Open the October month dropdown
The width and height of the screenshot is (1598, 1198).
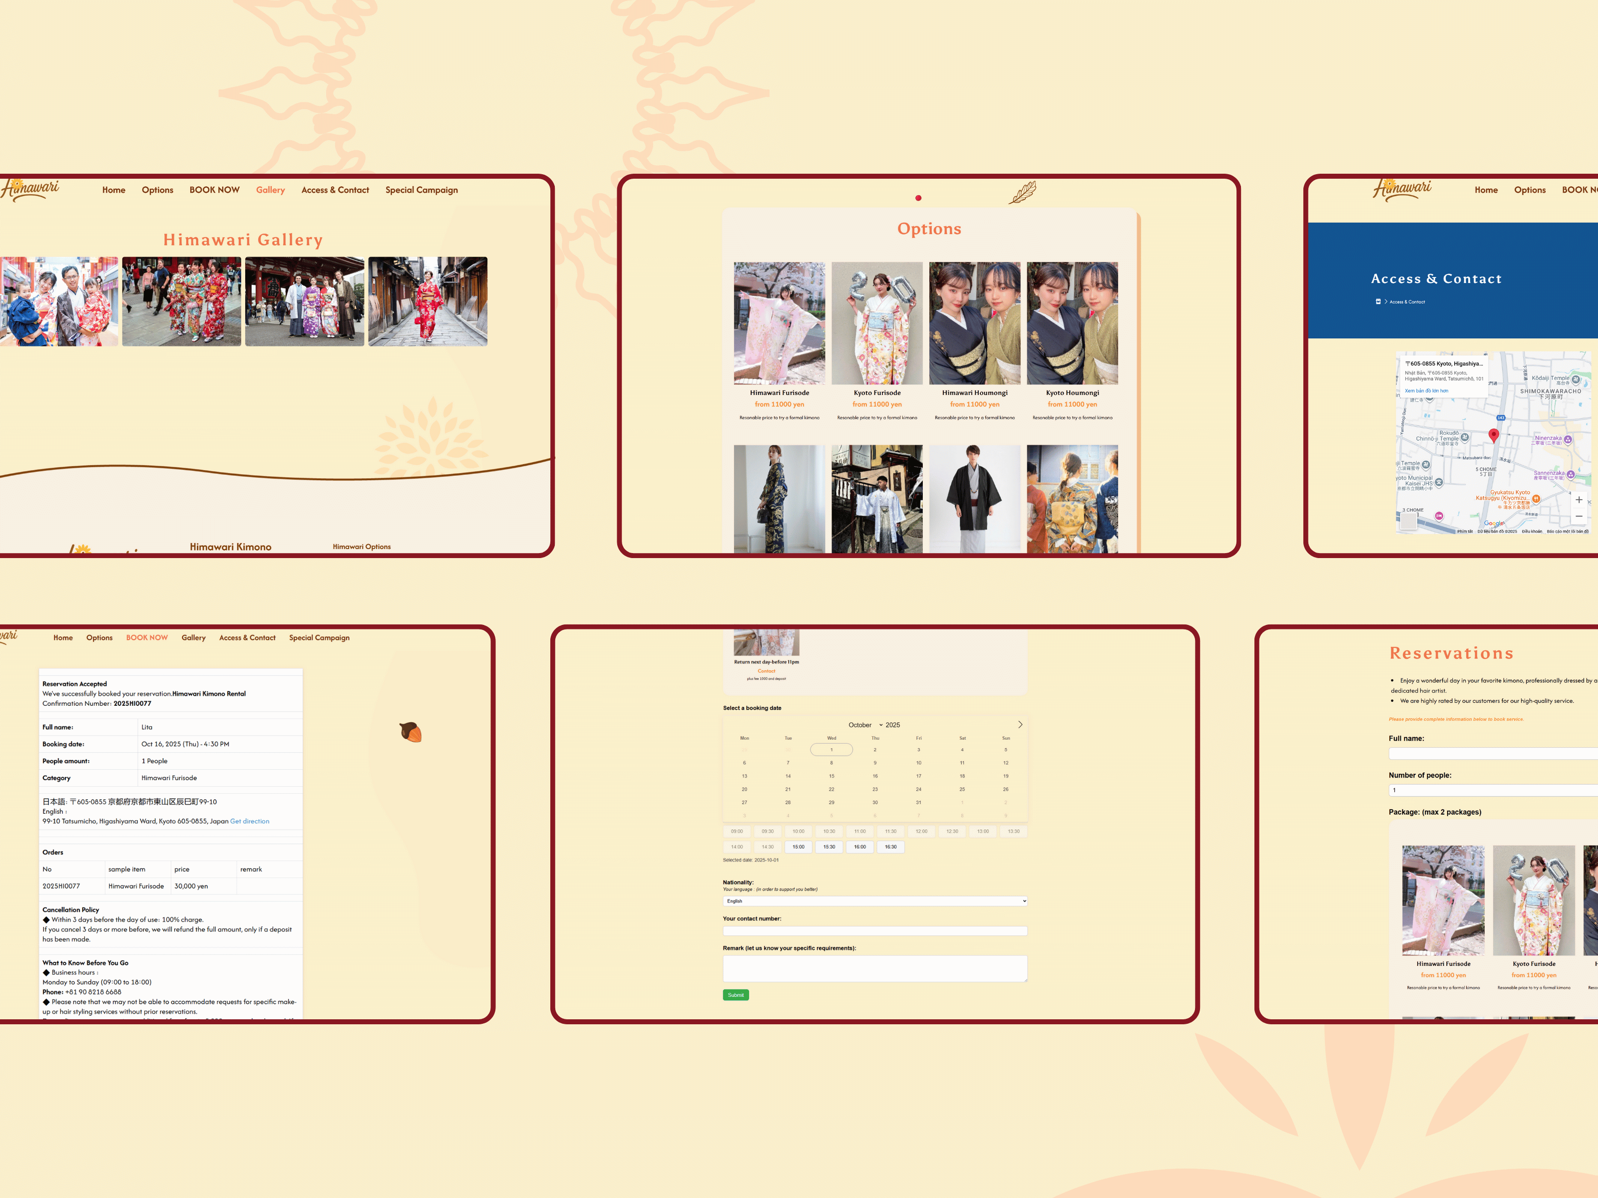pos(865,725)
